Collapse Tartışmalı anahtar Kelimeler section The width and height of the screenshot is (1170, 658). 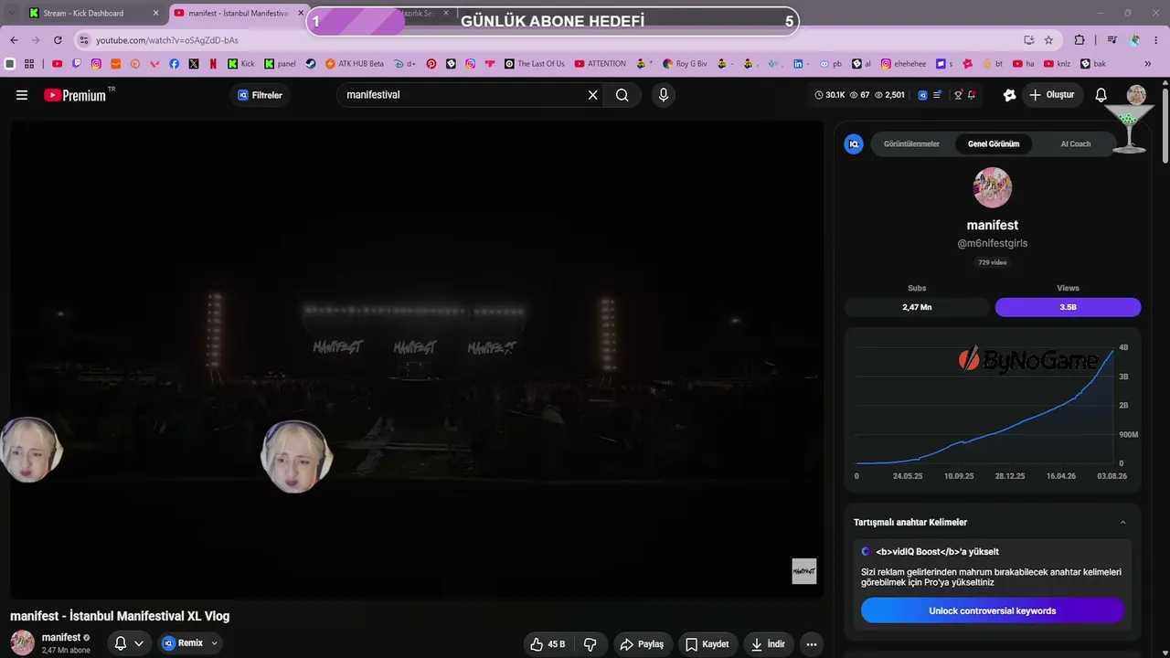pos(1122,523)
